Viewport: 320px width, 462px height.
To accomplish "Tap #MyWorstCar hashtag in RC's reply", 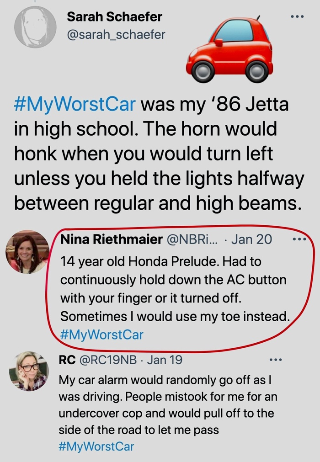I will [x=96, y=446].
